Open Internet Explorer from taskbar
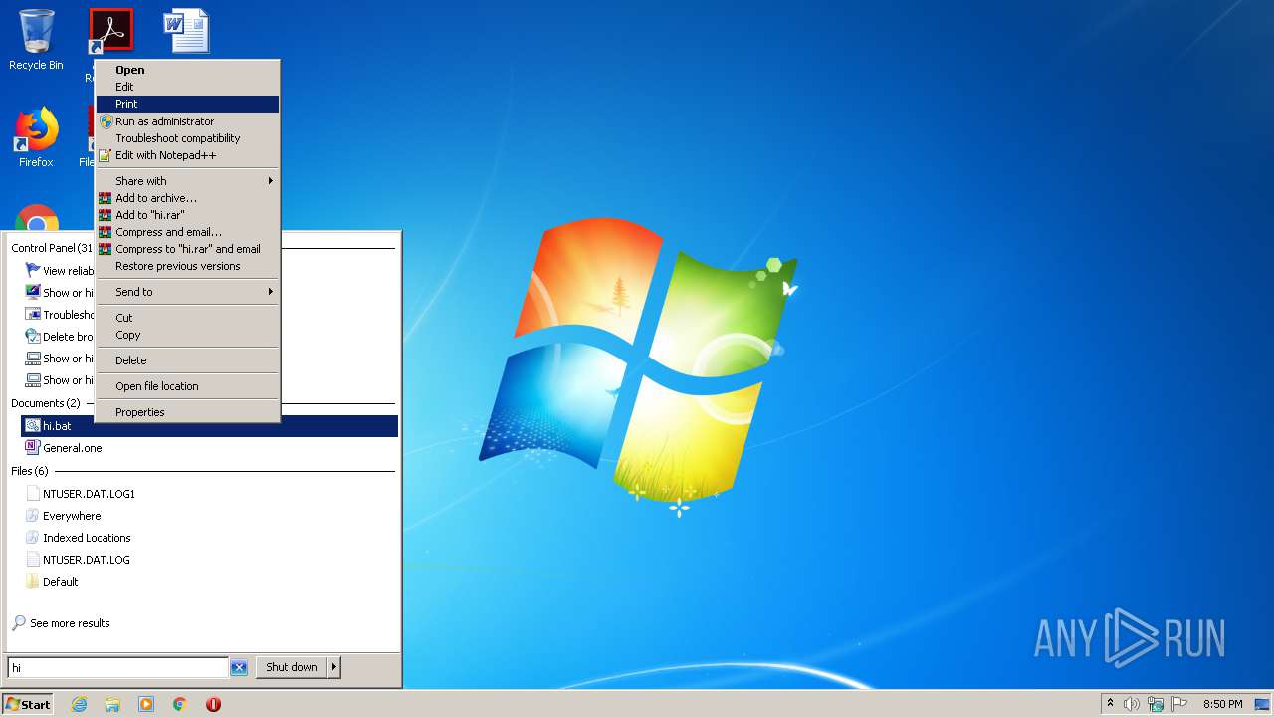Image resolution: width=1274 pixels, height=717 pixels. [x=79, y=704]
